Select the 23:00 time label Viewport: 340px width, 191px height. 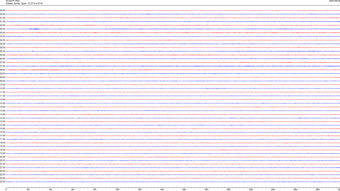click(2, 178)
